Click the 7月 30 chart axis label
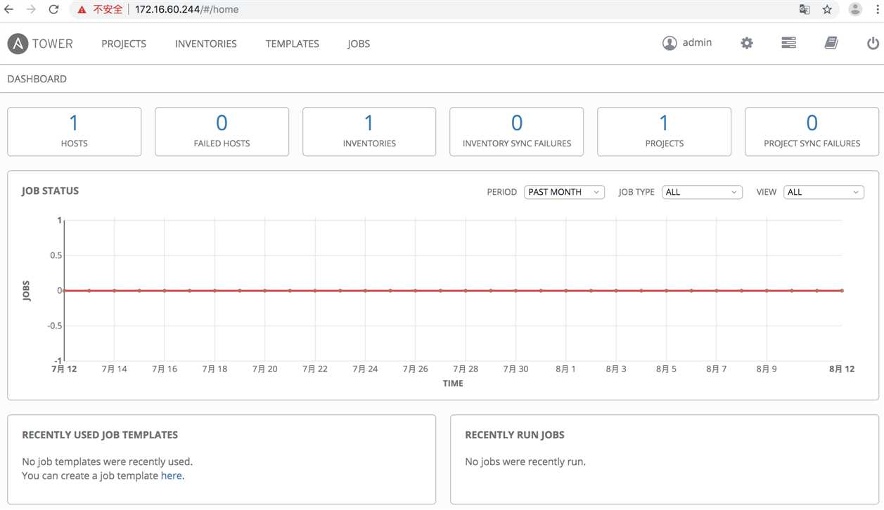884x510 pixels. click(x=515, y=369)
